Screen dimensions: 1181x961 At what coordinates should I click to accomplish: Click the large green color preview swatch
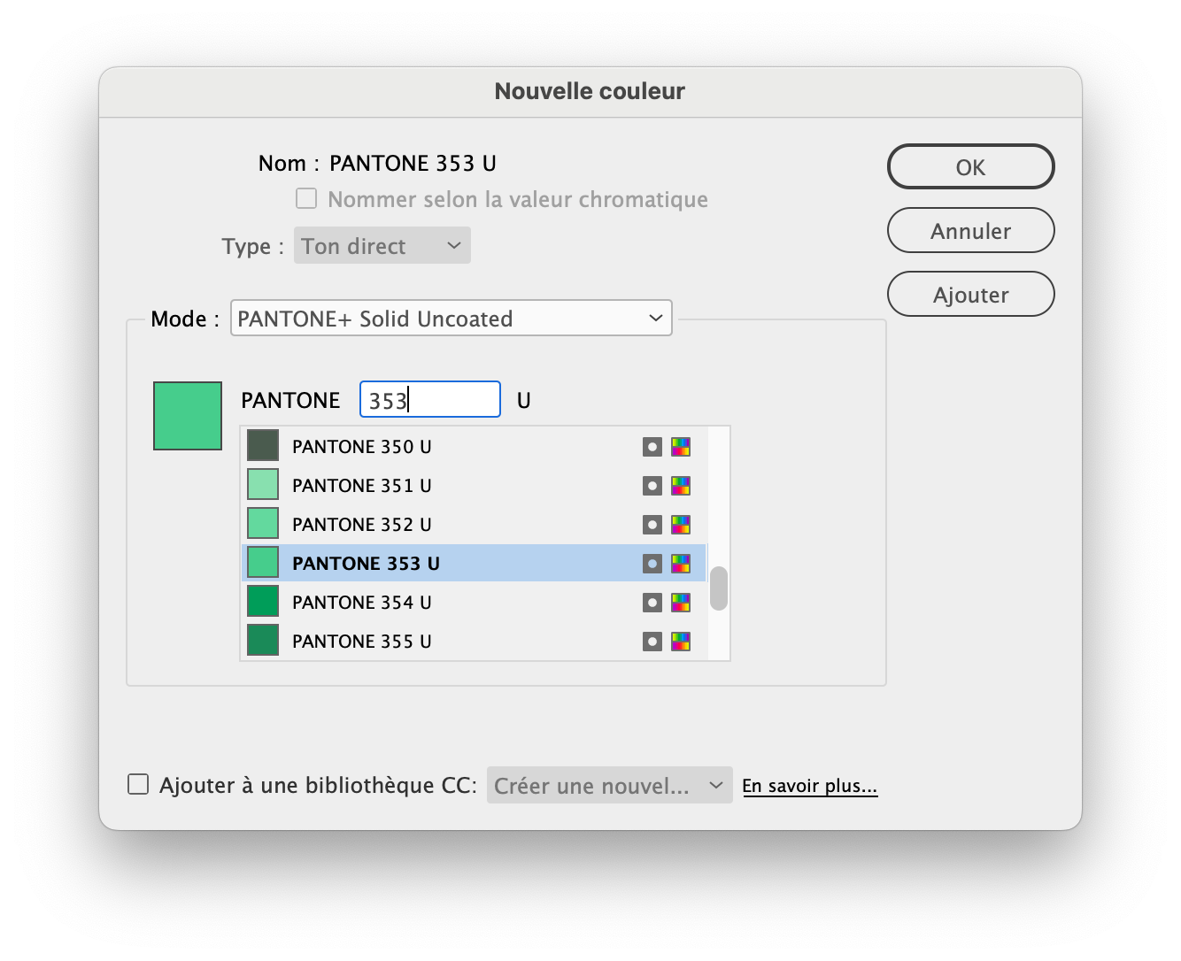pos(187,415)
